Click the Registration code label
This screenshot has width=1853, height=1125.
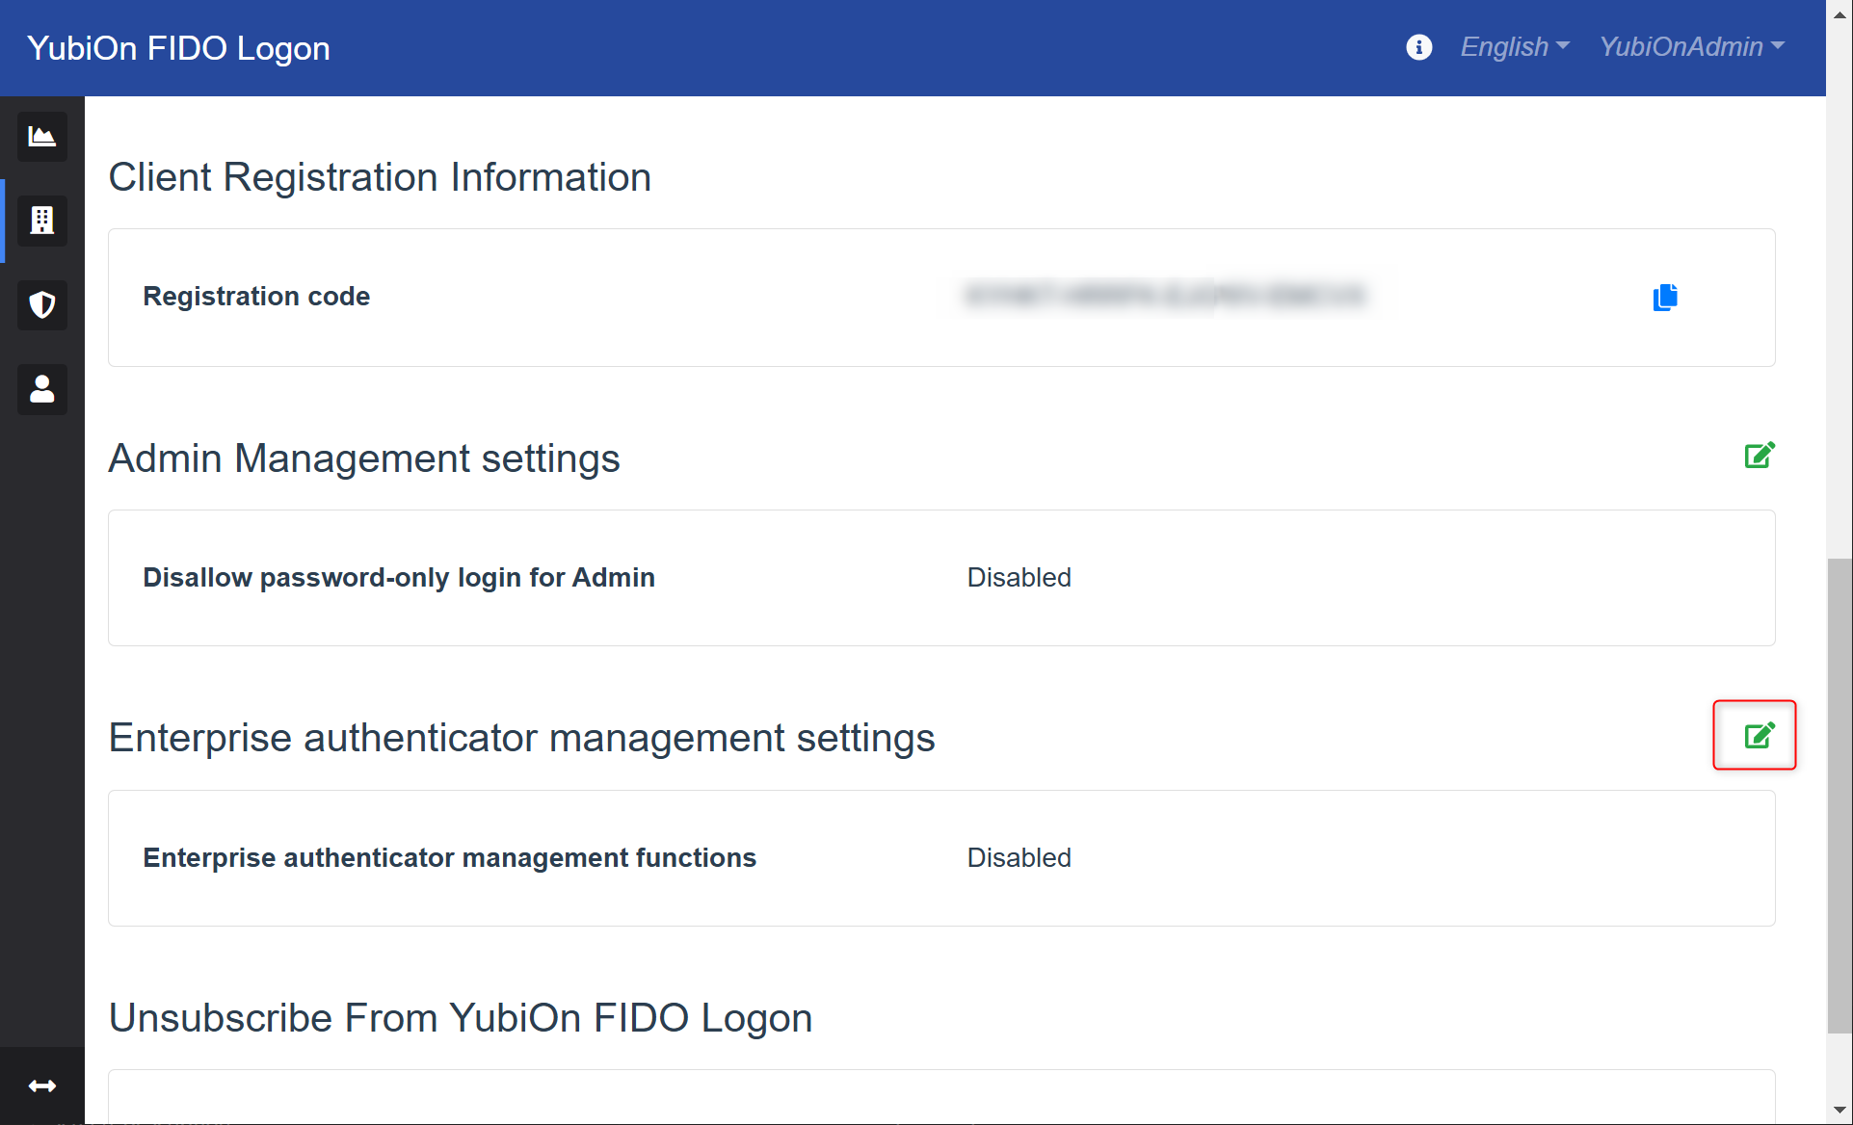(256, 297)
